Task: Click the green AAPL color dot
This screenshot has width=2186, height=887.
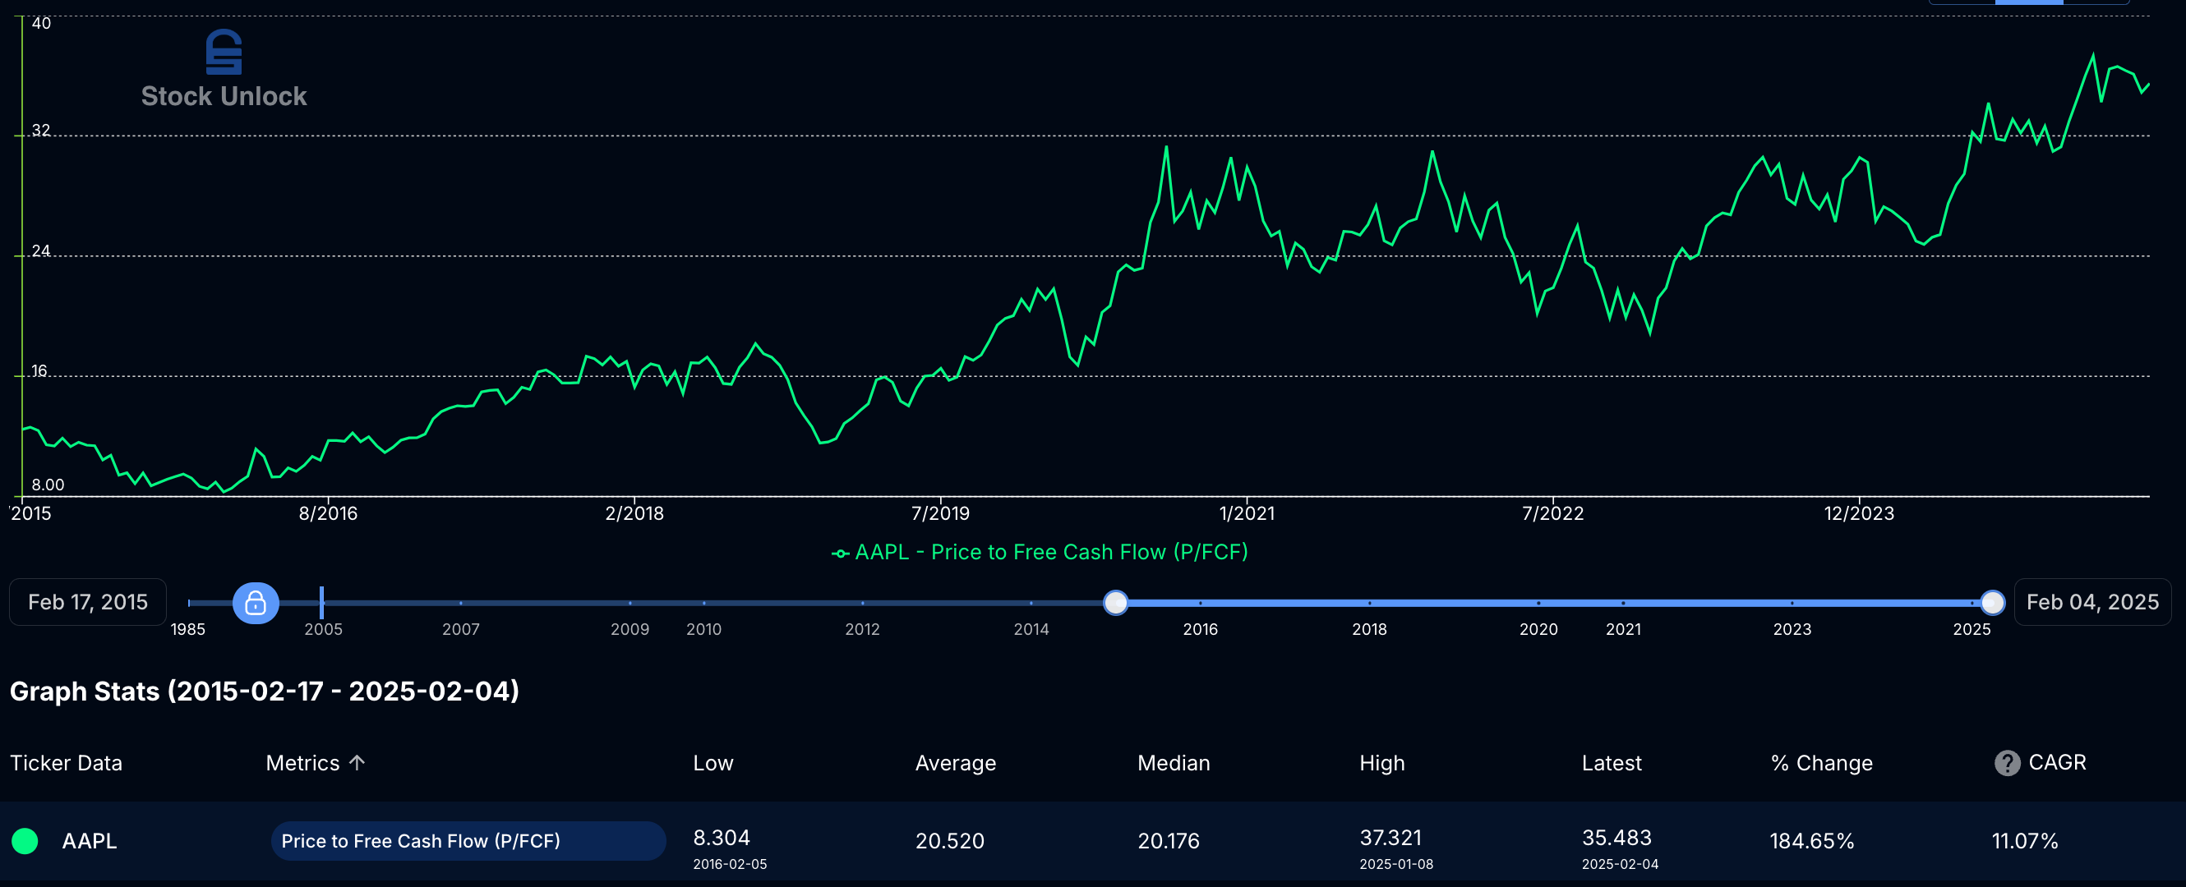Action: [x=25, y=840]
